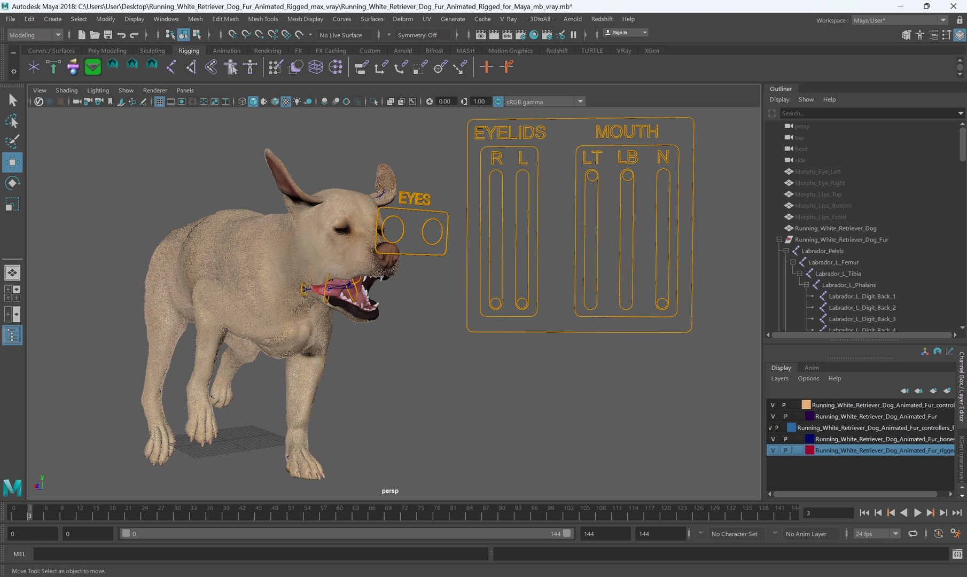967x577 pixels.
Task: Click the Save Scene icon
Action: tap(107, 35)
